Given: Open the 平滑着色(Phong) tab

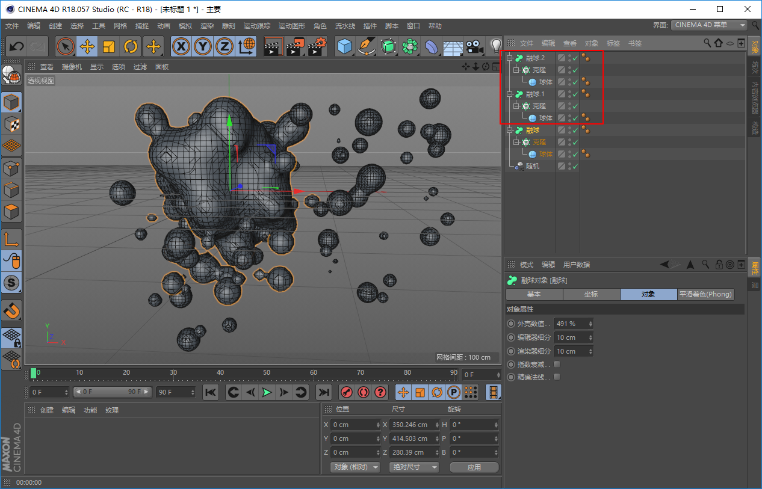Looking at the screenshot, I should (706, 295).
